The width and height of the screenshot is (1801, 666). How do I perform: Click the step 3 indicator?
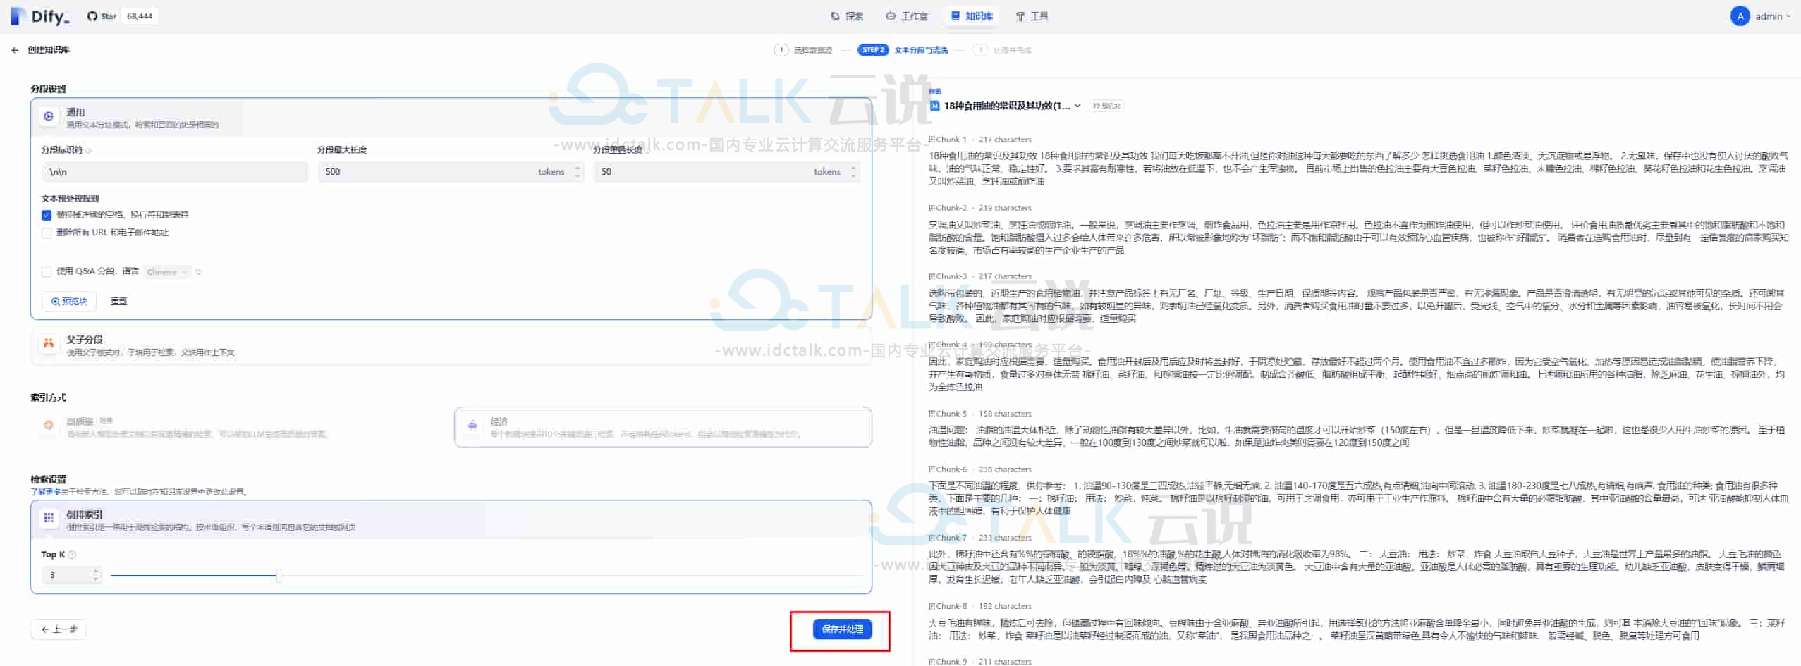tap(980, 50)
